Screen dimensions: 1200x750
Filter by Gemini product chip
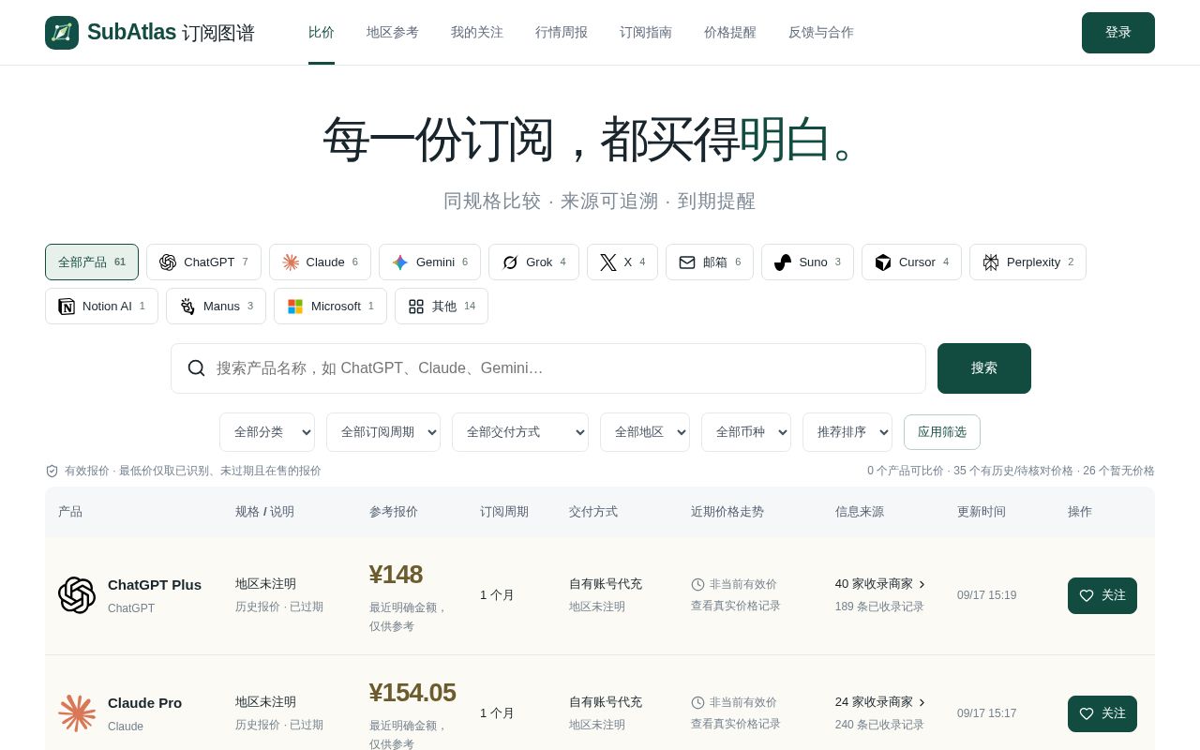[x=429, y=262]
